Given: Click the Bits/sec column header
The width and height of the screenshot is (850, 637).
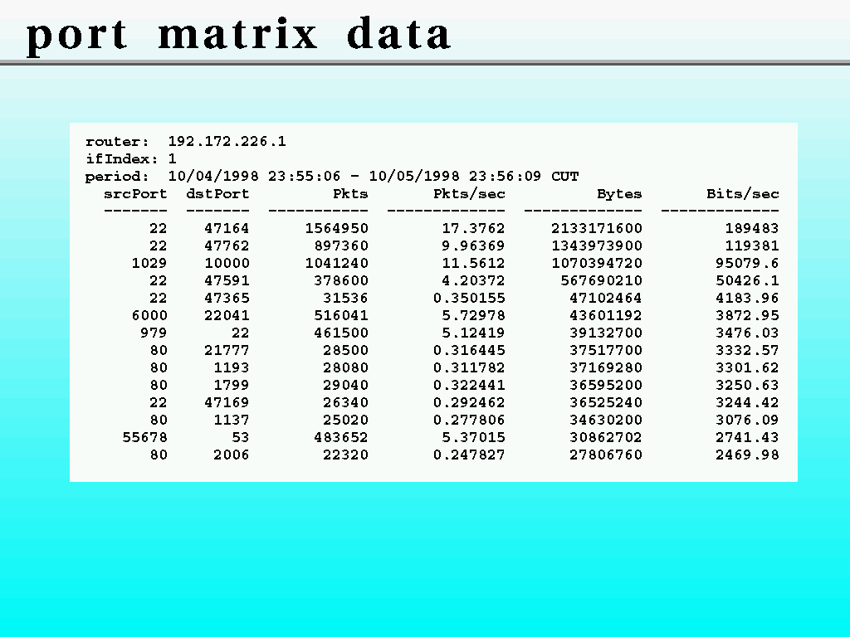Looking at the screenshot, I should pos(743,194).
